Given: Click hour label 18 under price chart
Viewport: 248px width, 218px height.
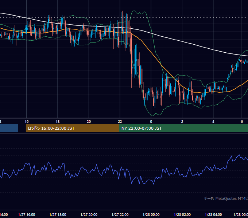Looking at the screenshot, I should click(58, 121).
